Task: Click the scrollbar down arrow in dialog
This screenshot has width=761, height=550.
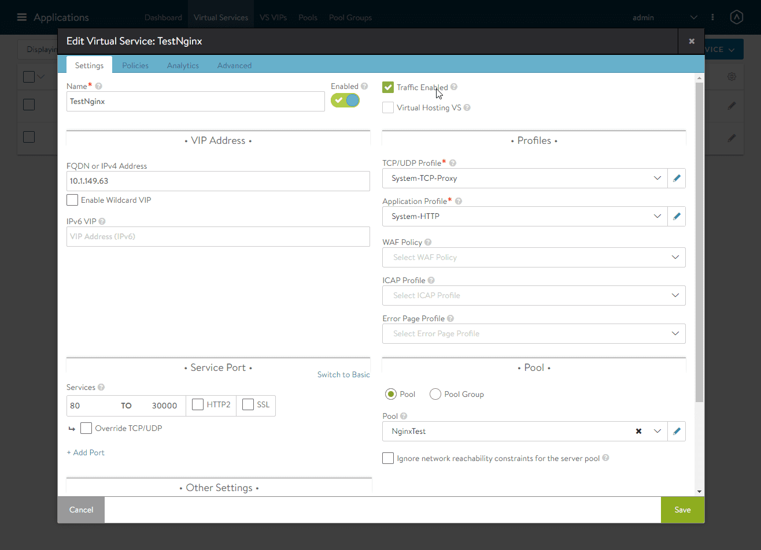Action: click(699, 492)
